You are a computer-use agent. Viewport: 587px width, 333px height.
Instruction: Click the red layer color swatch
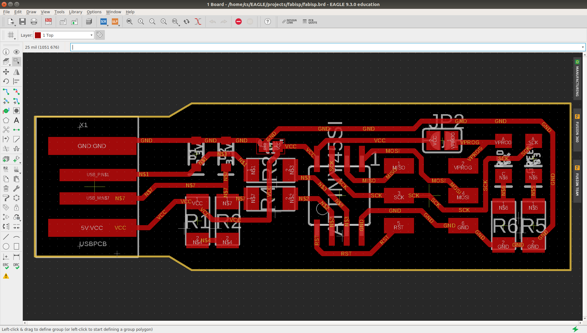pyautogui.click(x=38, y=35)
